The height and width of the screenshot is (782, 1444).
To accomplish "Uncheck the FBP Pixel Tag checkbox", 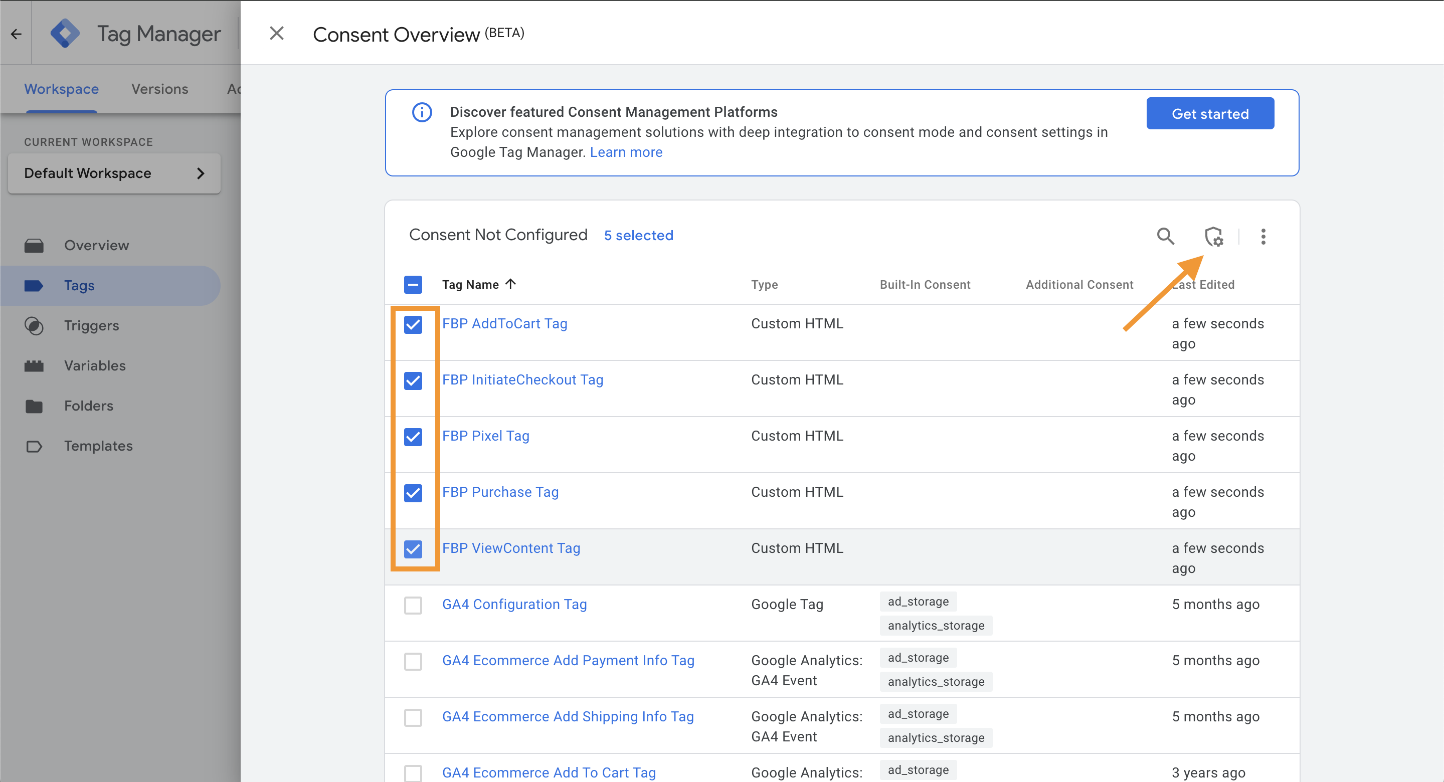I will 413,437.
